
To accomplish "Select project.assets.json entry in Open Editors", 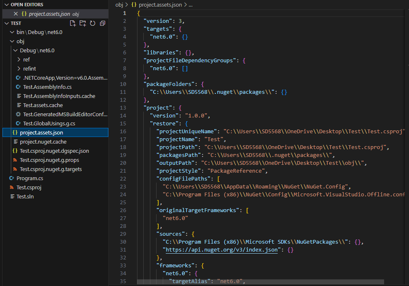I will click(x=55, y=14).
